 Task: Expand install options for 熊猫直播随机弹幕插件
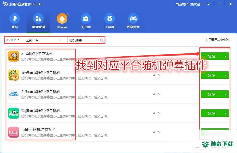(225, 113)
